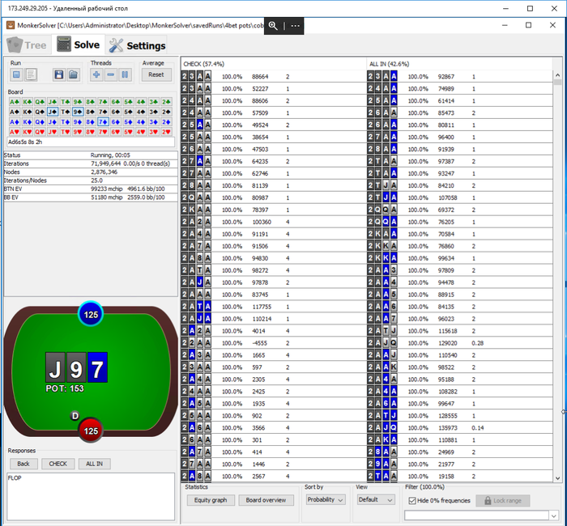
Task: Click the vertical scrollbar thumb of results
Action: pos(557,83)
